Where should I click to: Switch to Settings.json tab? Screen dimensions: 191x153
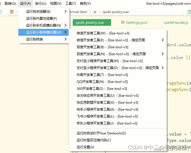click(134, 22)
